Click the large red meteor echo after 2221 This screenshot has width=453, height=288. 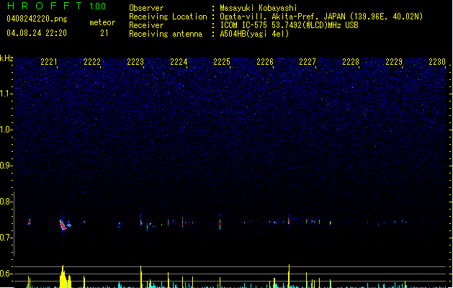point(64,225)
